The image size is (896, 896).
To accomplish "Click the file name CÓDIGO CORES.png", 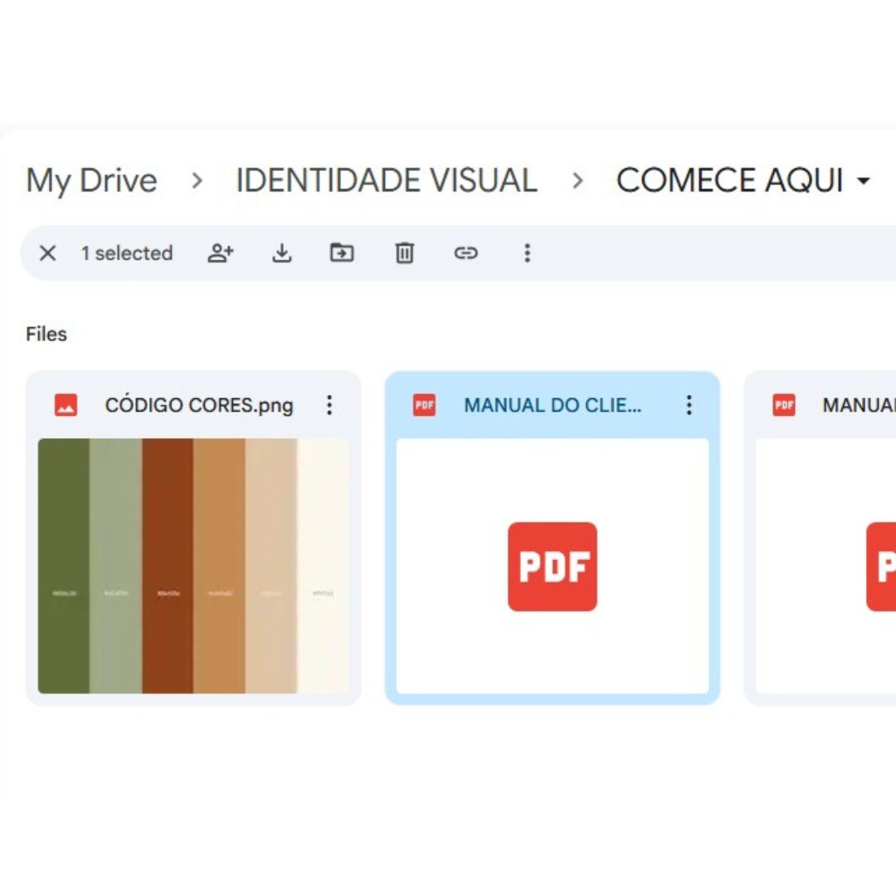I will click(x=199, y=405).
